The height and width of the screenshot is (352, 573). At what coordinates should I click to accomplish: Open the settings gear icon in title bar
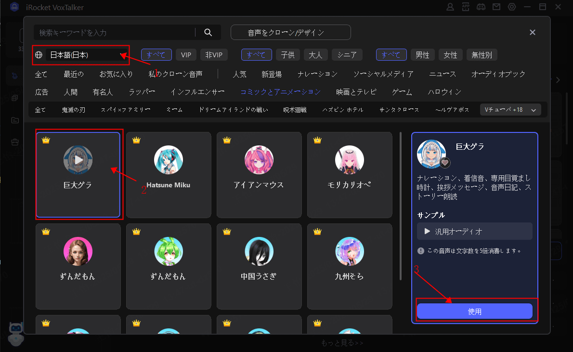[511, 7]
